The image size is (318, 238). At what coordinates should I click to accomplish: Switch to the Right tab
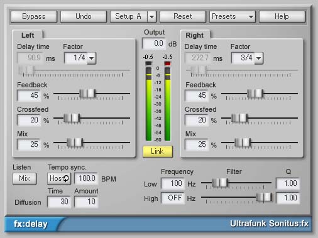point(195,35)
